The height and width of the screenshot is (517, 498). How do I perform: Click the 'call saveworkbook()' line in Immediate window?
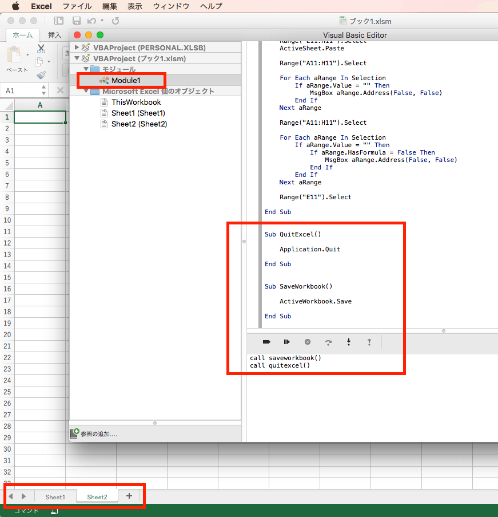pyautogui.click(x=285, y=358)
